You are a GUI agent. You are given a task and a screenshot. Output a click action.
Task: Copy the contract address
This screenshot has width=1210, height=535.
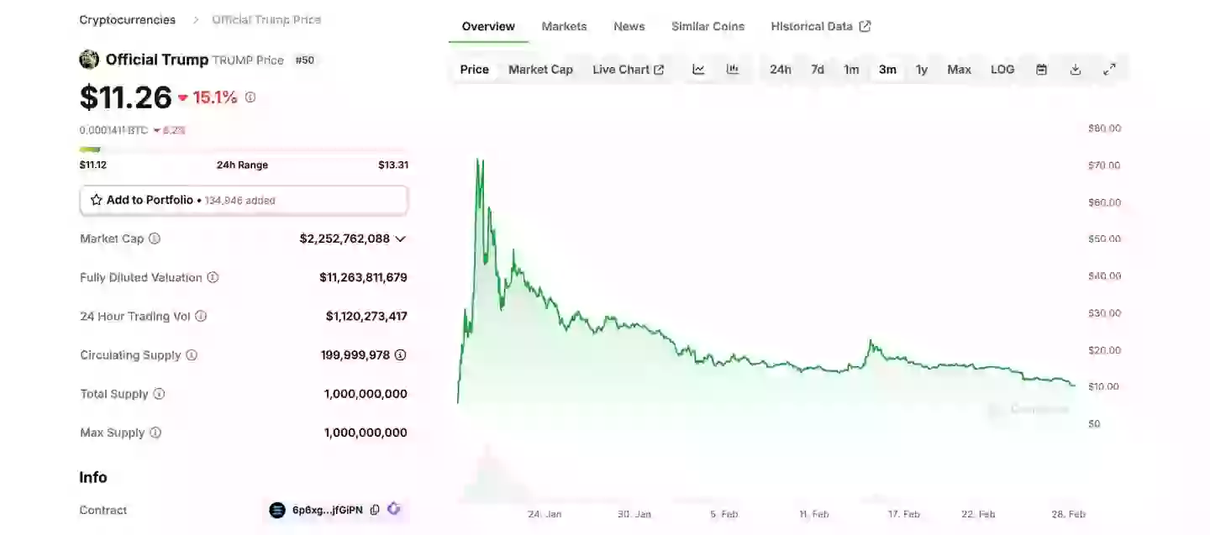coord(374,509)
